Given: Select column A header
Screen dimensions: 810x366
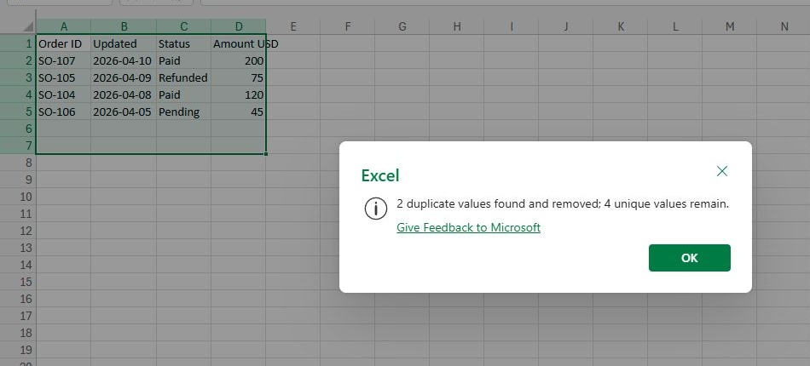Looking at the screenshot, I should [x=64, y=26].
